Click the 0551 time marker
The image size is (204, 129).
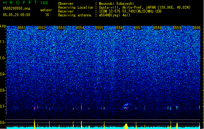click(x=22, y=28)
